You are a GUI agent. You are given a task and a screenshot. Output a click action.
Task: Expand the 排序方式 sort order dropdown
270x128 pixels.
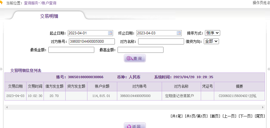[x=212, y=33]
